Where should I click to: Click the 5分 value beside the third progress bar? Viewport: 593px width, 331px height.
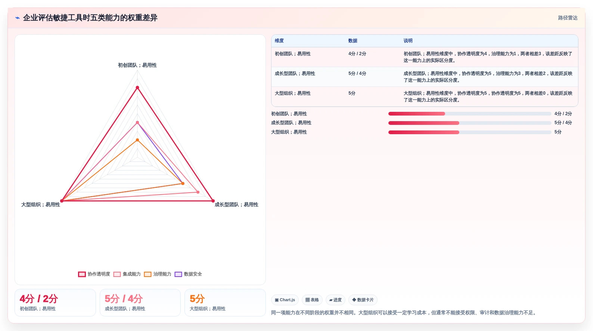(x=558, y=132)
